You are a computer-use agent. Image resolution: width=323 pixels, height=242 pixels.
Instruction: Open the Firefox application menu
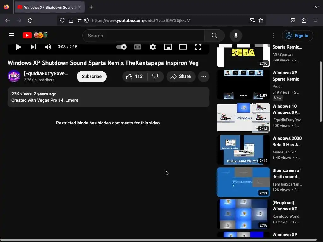[x=315, y=20]
